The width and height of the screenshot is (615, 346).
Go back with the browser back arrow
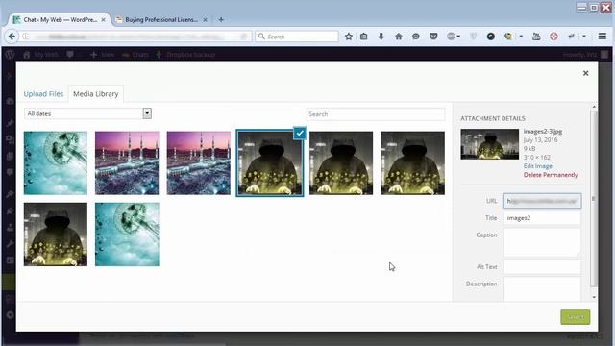coord(12,37)
